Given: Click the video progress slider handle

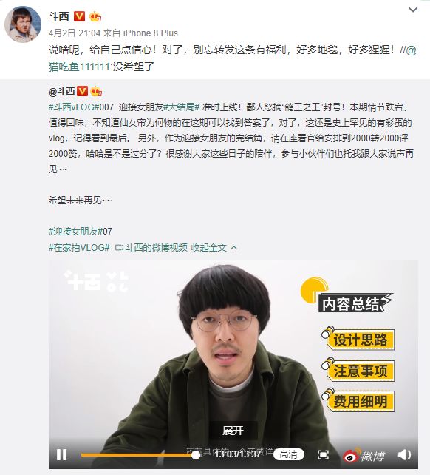Looking at the screenshot, I should [196, 455].
